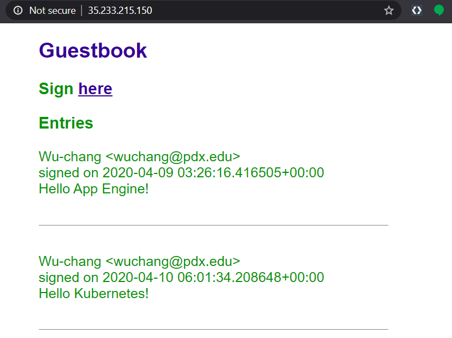Click the Wu-chang name in the App Engine entry
452x338 pixels.
click(x=70, y=157)
